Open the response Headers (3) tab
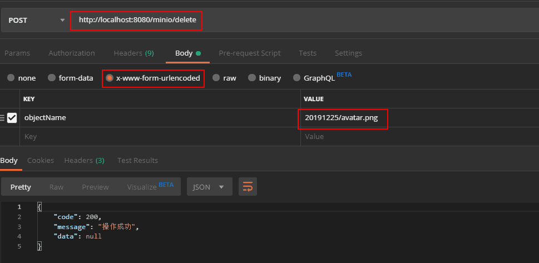 [84, 161]
